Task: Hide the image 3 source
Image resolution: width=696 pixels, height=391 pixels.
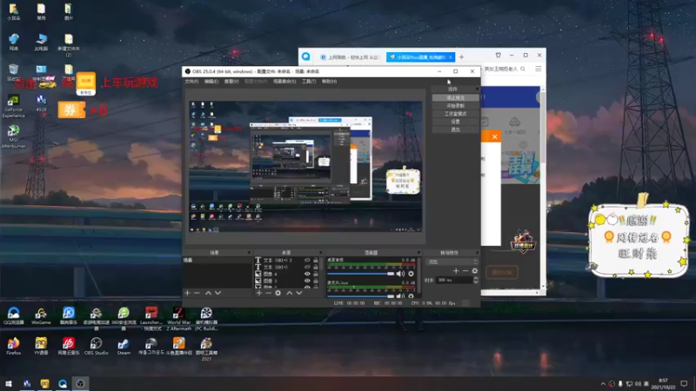Action: pyautogui.click(x=307, y=281)
